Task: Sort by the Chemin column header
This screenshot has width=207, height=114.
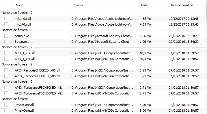Action: click(103, 5)
